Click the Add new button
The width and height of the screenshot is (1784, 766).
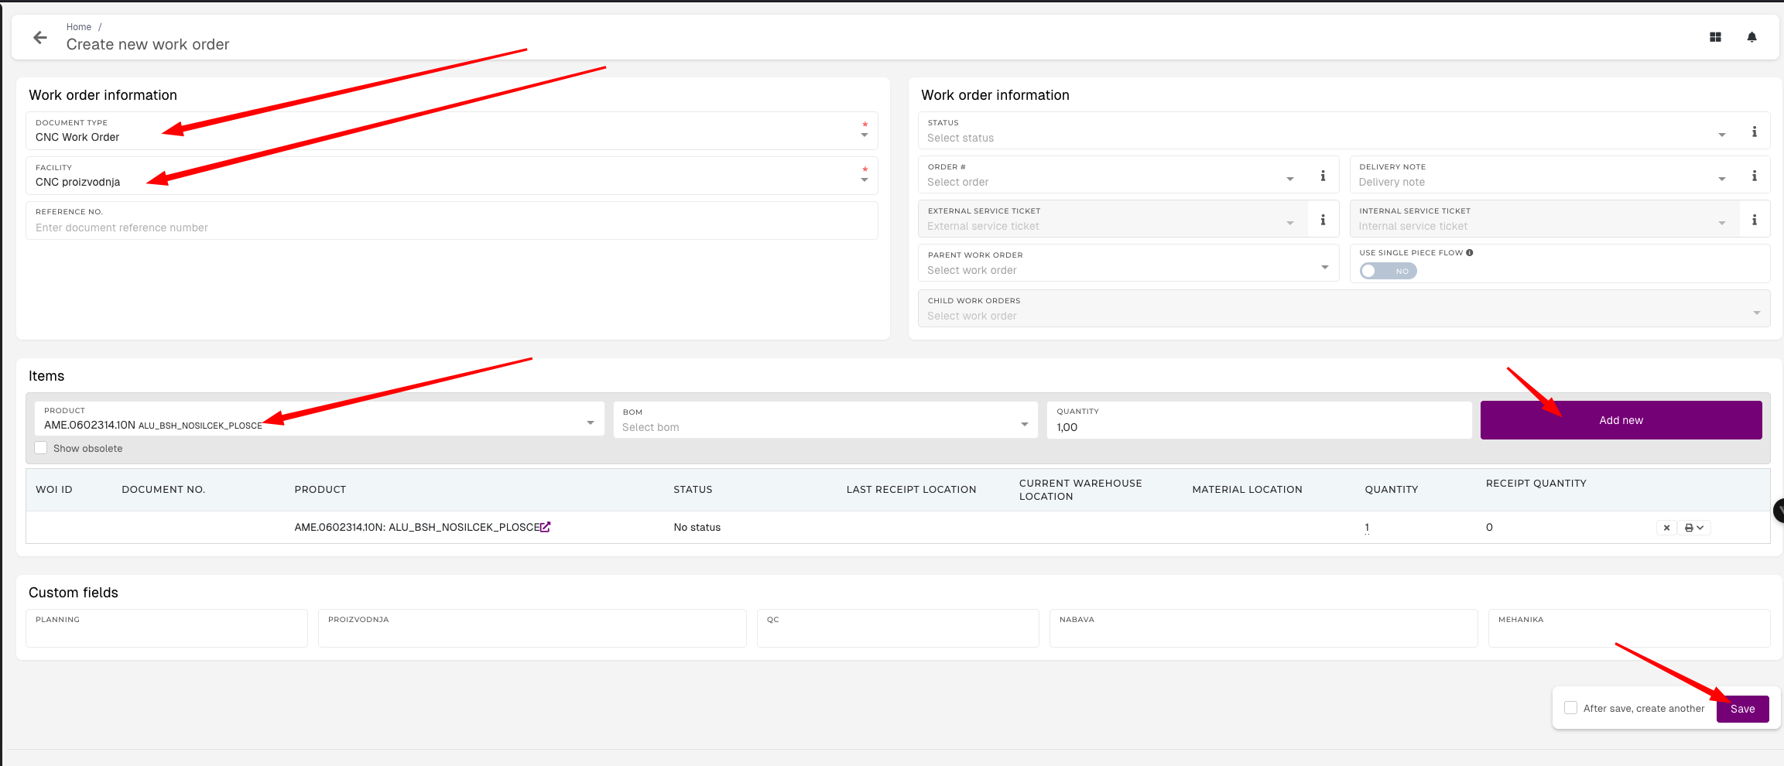[1621, 420]
